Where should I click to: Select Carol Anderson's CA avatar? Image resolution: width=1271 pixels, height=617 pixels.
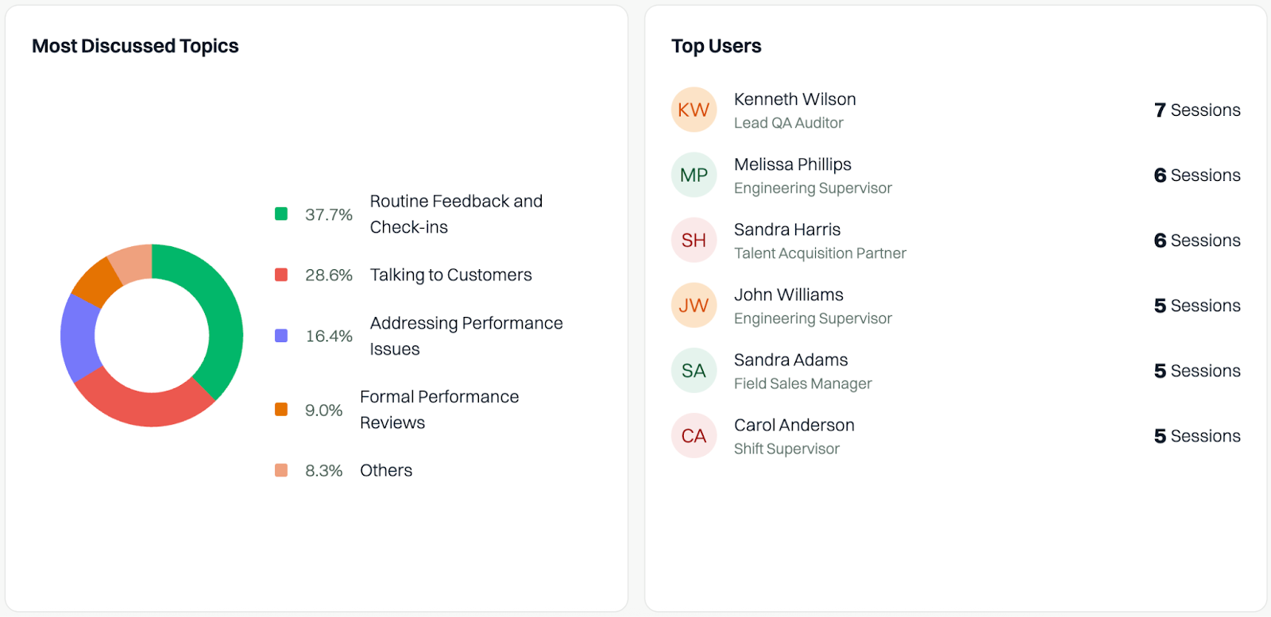(693, 435)
